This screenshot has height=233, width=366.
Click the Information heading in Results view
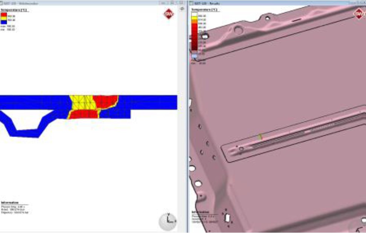click(200, 212)
